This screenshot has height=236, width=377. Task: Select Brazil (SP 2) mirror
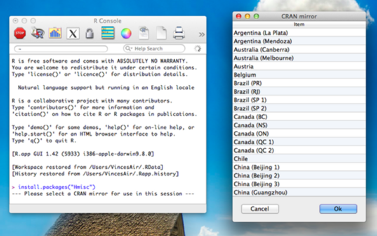coord(299,108)
